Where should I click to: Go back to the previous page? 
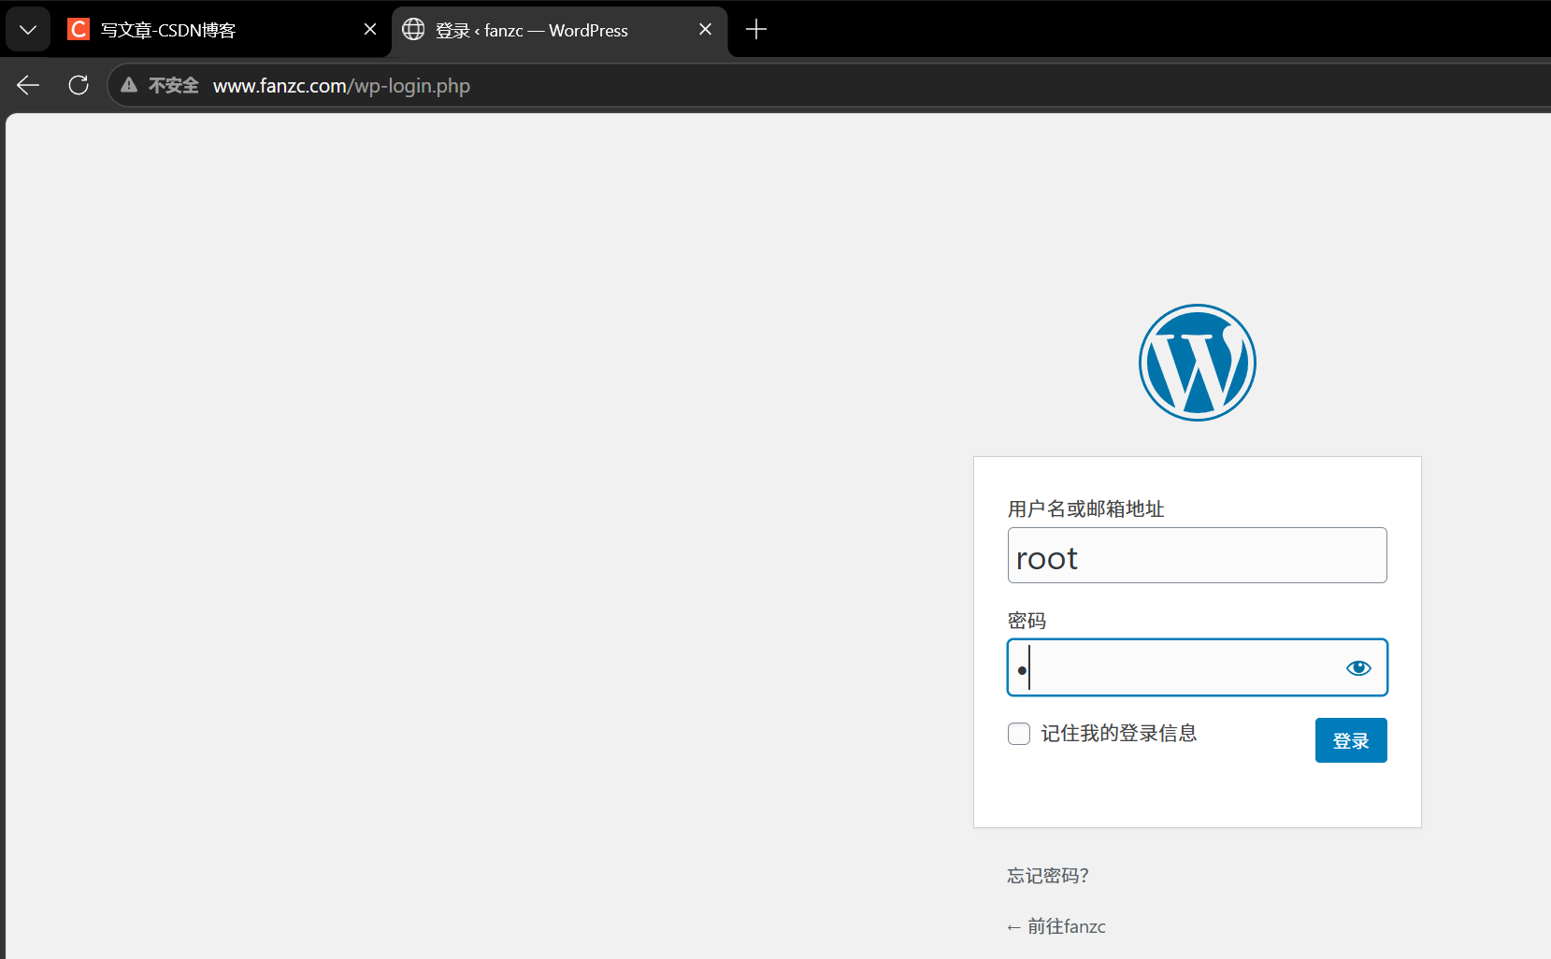tap(28, 86)
